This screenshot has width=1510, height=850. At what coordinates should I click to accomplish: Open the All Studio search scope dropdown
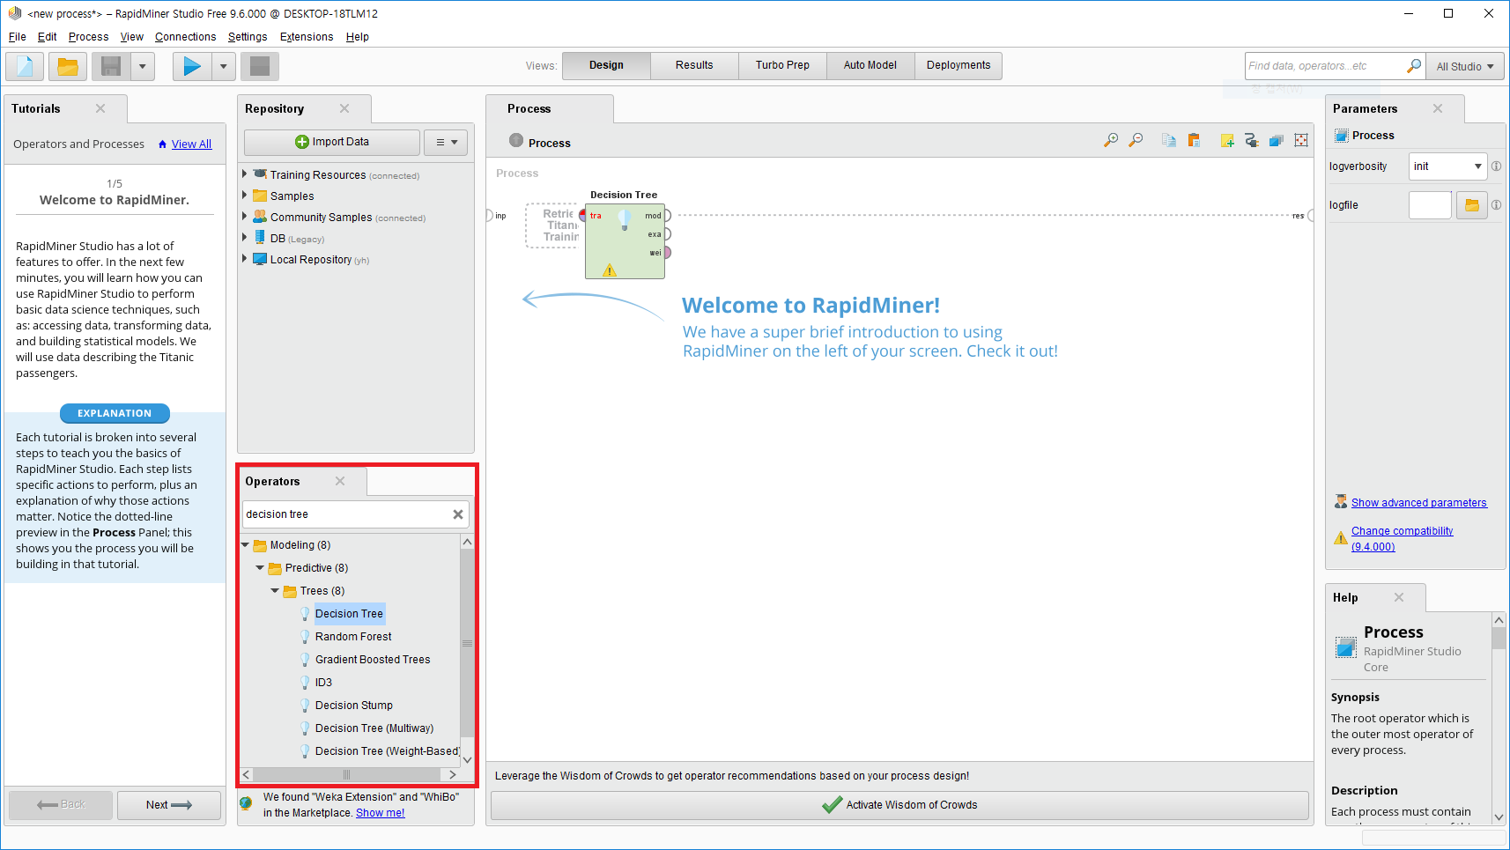click(x=1465, y=66)
